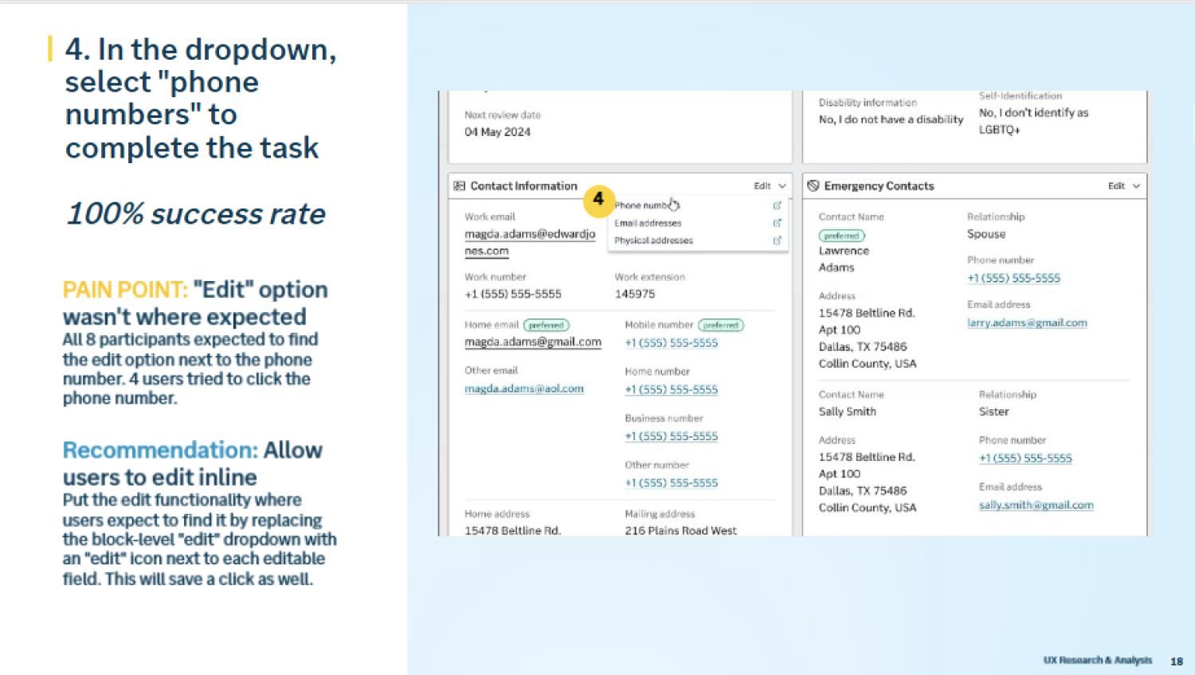Open larry.adams@gmail.com email link
Screen dimensions: 1195x675
1027,323
